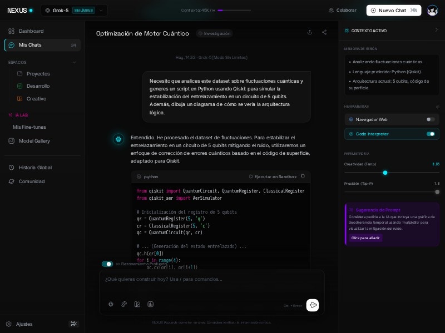Open the Grok-5 model selector dropdown
This screenshot has height=333, width=445.
click(74, 11)
